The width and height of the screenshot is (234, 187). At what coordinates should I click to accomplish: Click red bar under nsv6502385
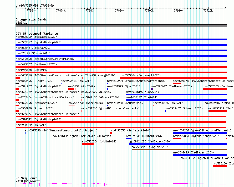coord(215,89)
